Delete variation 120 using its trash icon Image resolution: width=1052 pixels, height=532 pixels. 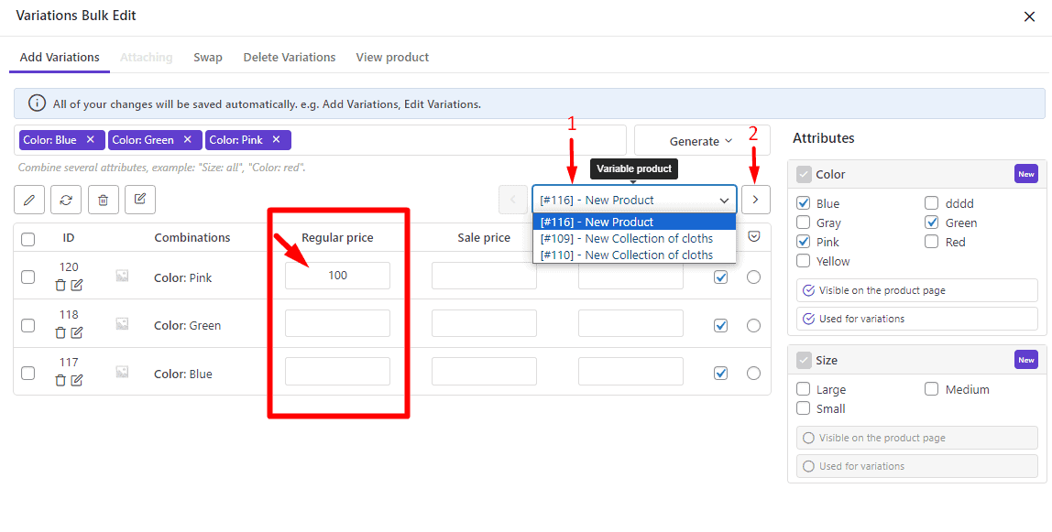pyautogui.click(x=60, y=285)
